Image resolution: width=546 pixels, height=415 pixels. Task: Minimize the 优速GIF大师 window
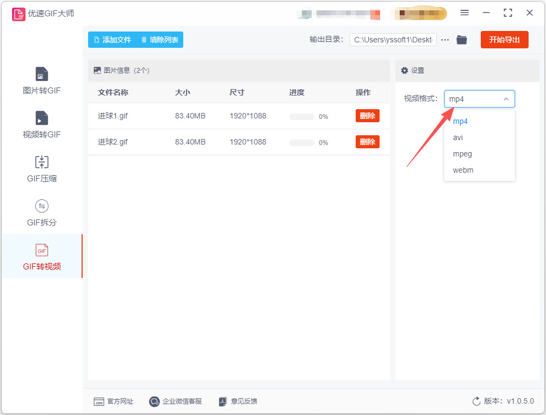click(x=486, y=13)
